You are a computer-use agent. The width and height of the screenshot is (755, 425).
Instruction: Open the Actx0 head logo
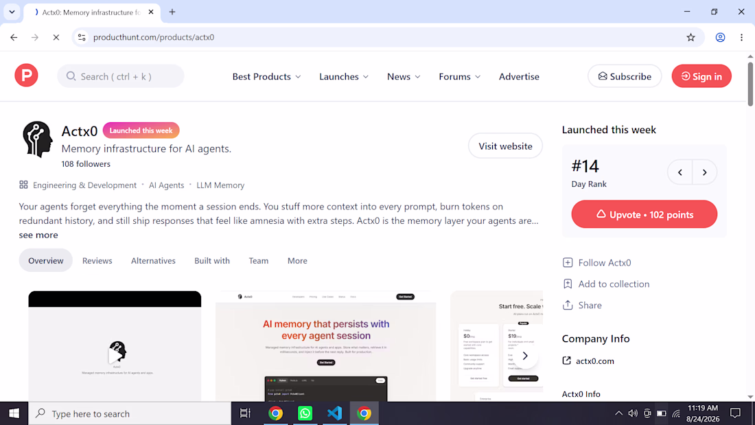coord(37,139)
